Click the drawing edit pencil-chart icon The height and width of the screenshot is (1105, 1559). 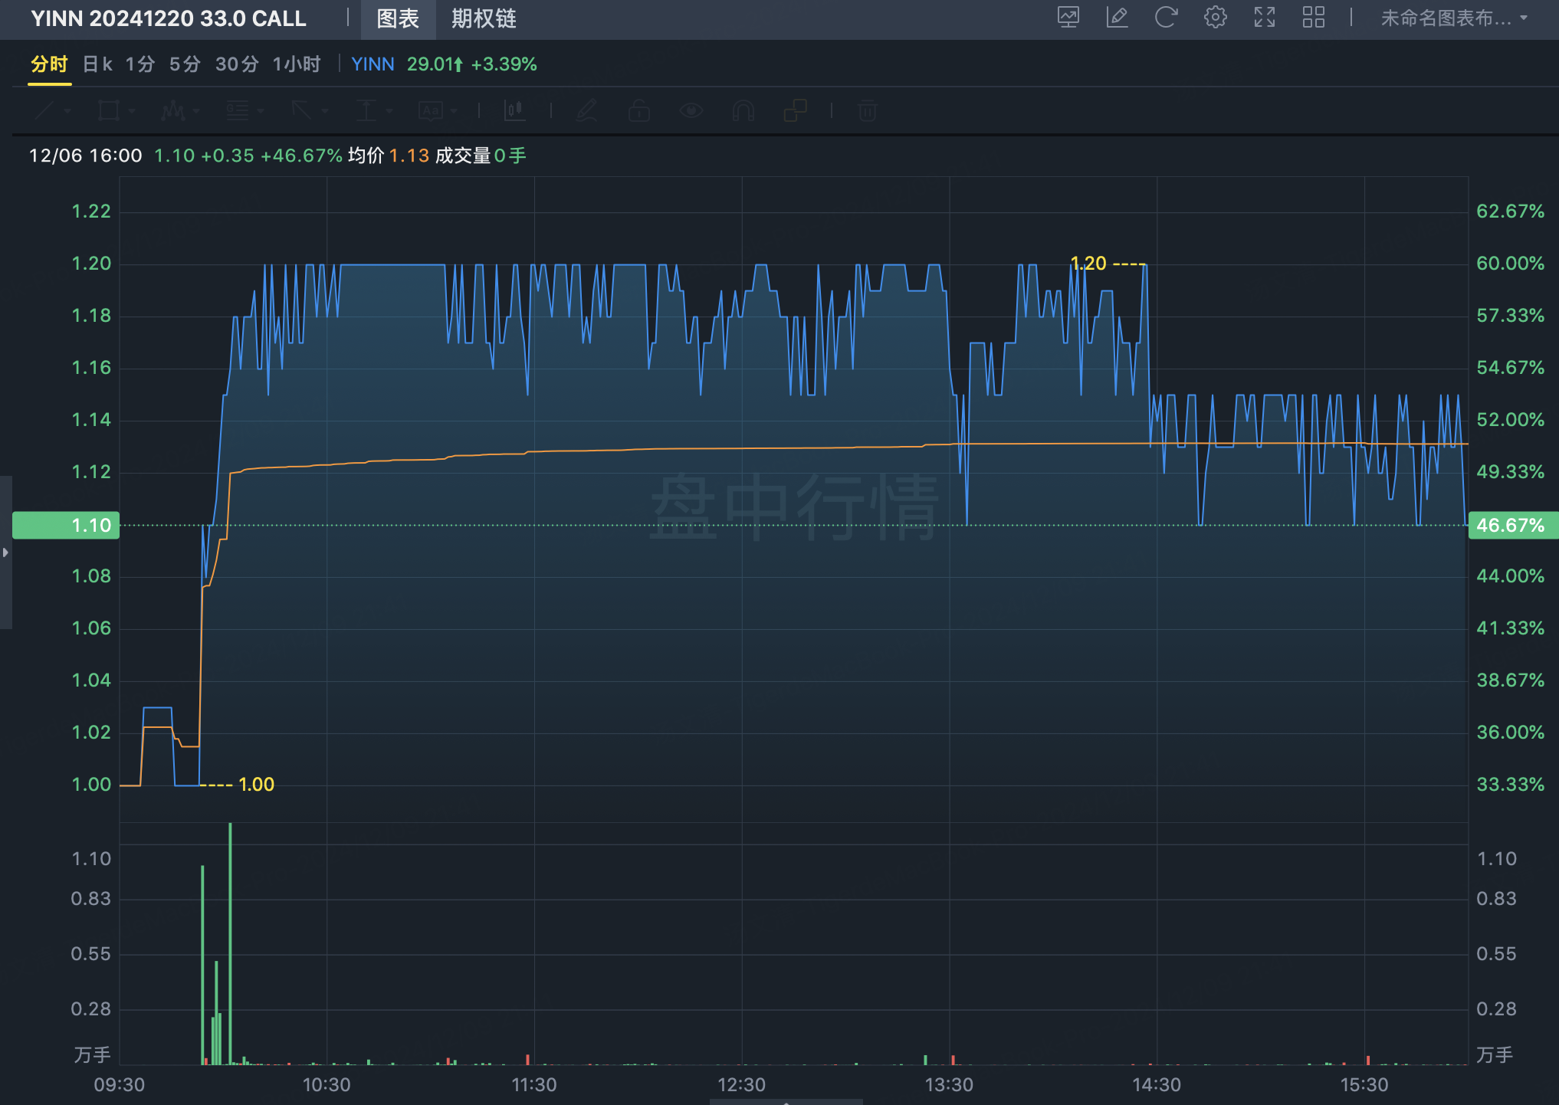1117,18
